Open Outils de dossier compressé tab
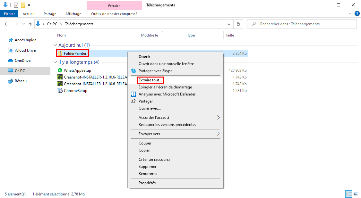The width and height of the screenshot is (361, 198). point(114,14)
